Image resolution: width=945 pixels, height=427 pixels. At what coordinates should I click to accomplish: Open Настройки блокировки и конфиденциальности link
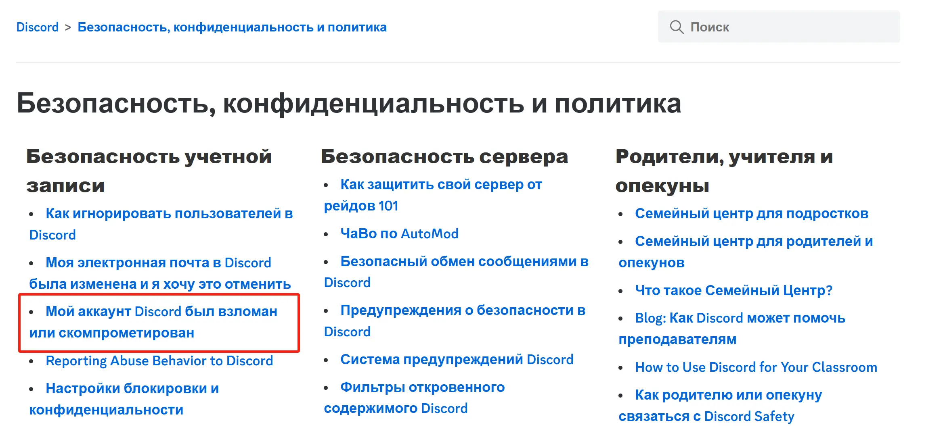click(x=124, y=399)
